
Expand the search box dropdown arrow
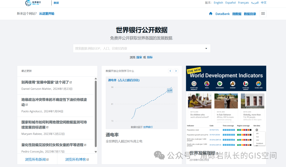206,48
